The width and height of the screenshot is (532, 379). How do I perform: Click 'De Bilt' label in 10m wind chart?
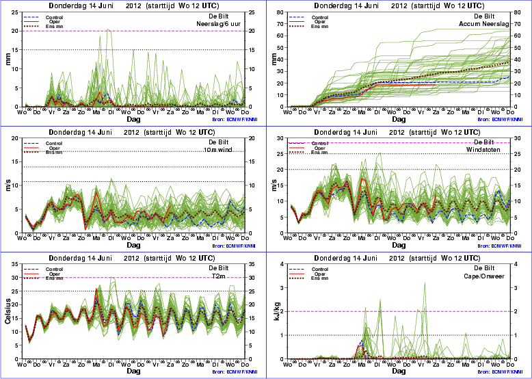[219, 142]
